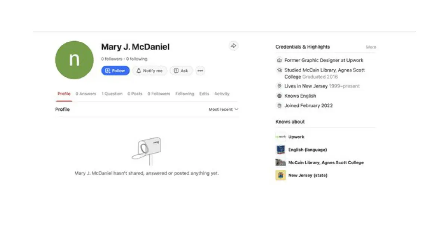This screenshot has height=234, width=448.
Task: Click the English language topic icon
Action: point(280,150)
